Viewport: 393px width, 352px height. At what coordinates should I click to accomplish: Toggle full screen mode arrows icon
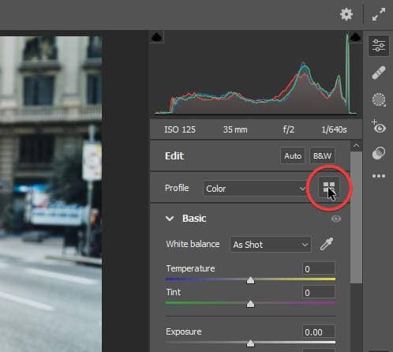pos(379,14)
